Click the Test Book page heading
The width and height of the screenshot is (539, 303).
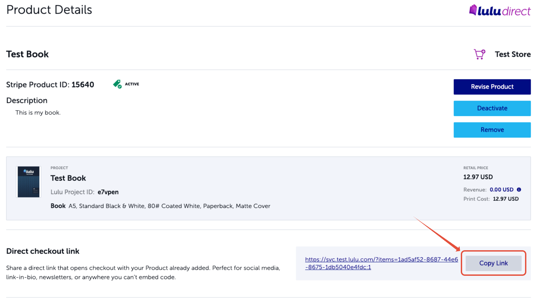[28, 54]
